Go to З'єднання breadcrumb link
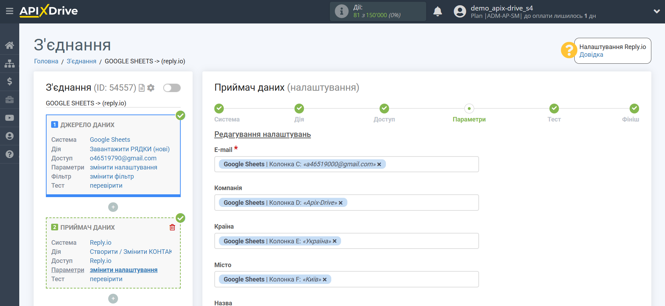This screenshot has height=306, width=665. coord(81,61)
